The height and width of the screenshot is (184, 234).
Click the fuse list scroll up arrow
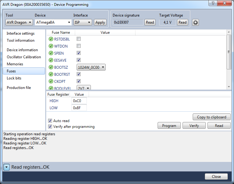(229, 32)
